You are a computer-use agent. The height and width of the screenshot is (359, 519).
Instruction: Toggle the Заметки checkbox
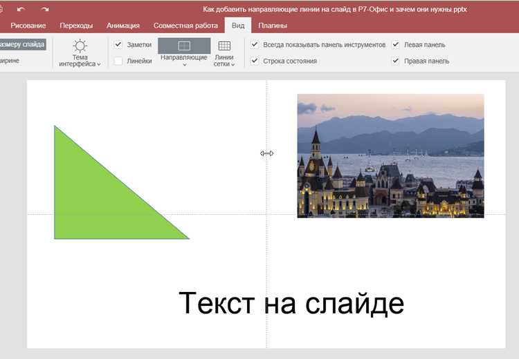tap(118, 44)
